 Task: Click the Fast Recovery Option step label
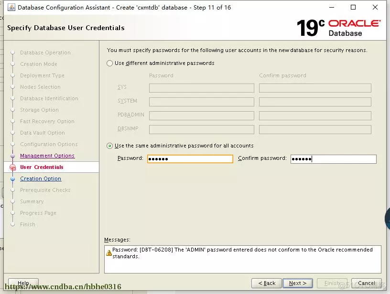pyautogui.click(x=47, y=121)
